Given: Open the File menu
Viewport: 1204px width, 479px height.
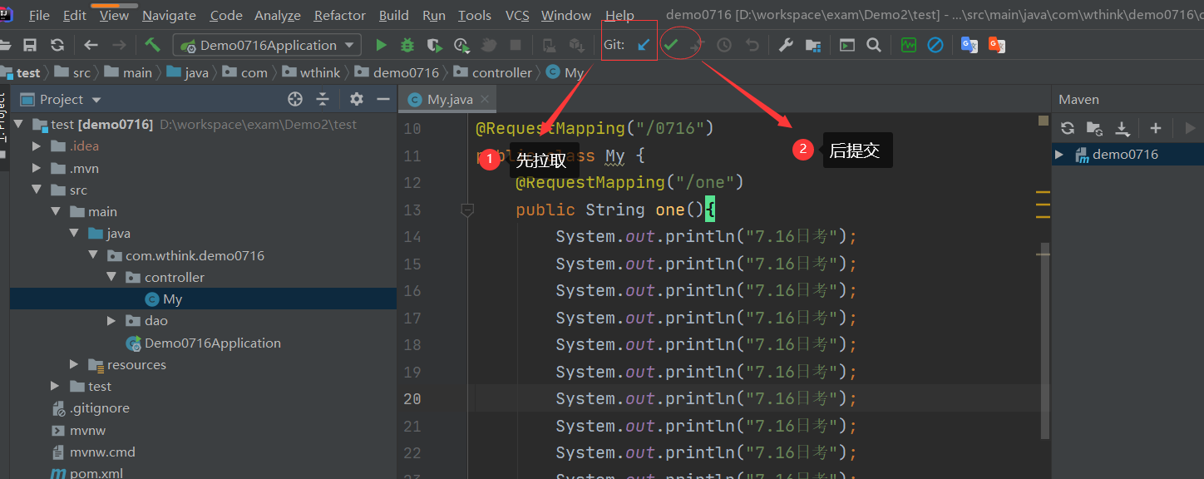Looking at the screenshot, I should tap(39, 15).
